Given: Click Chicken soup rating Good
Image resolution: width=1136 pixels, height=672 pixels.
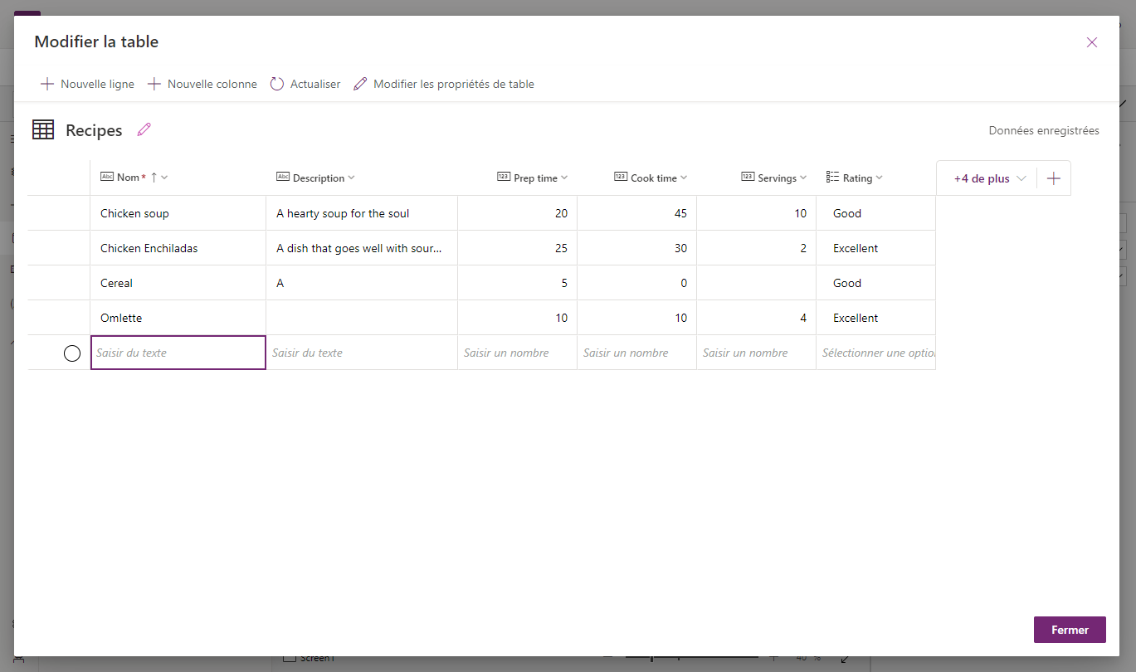Looking at the screenshot, I should click(876, 213).
